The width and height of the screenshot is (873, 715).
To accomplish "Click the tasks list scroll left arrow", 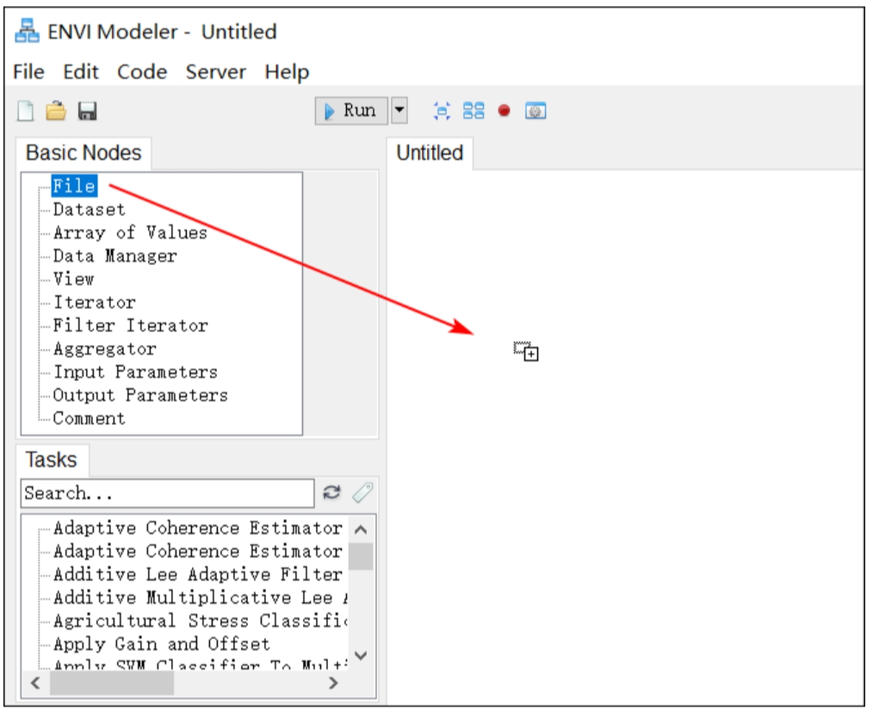I will 35,682.
